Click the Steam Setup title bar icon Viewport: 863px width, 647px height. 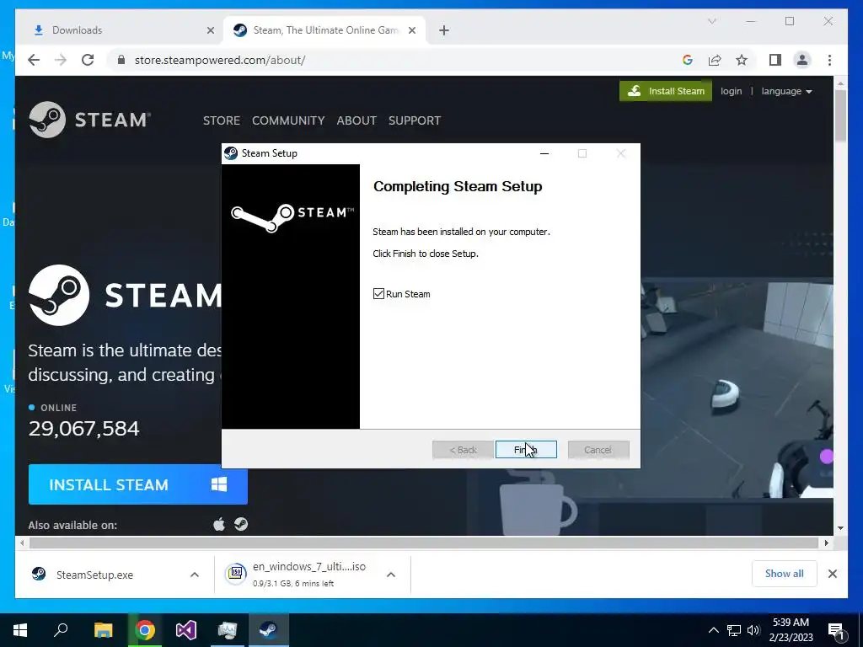click(x=231, y=153)
